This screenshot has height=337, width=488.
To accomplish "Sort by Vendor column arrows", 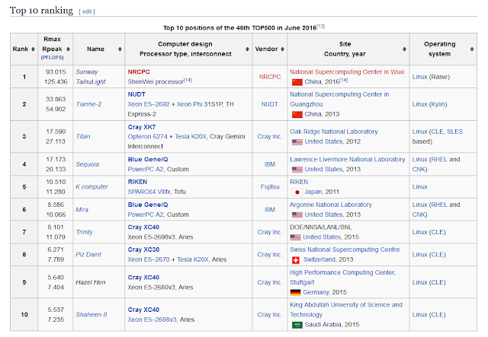I will 282,49.
